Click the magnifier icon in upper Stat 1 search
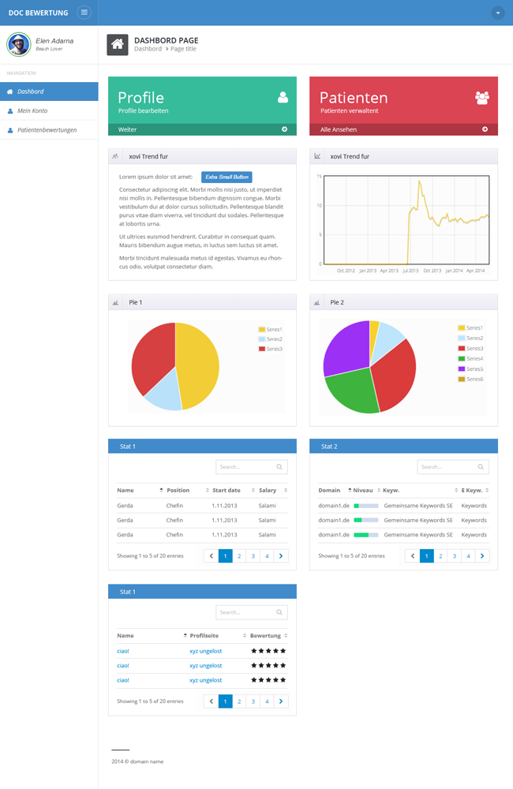 tap(279, 467)
